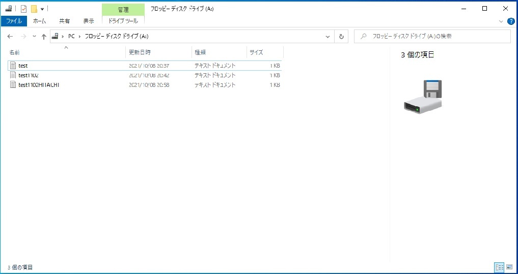Click the text file icon for test
The height and width of the screenshot is (274, 518).
(13, 65)
